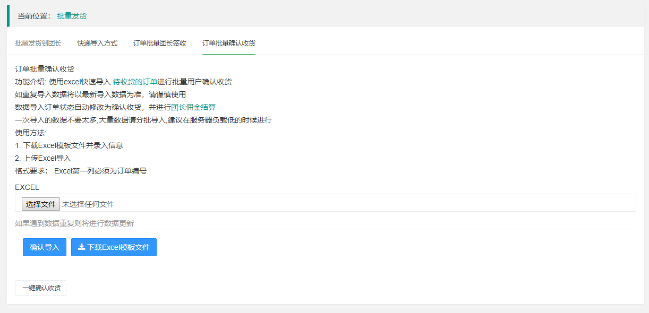Click the download icon in 下载Excel模板文件
Image resolution: width=649 pixels, height=313 pixels.
[81, 247]
